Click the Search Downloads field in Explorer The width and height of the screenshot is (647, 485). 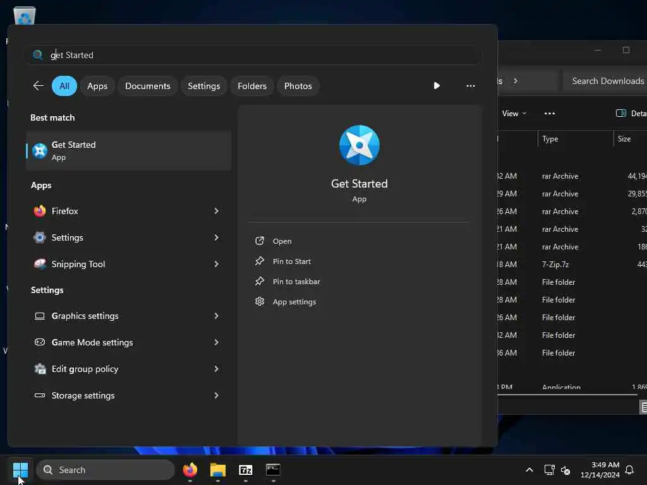tap(605, 81)
